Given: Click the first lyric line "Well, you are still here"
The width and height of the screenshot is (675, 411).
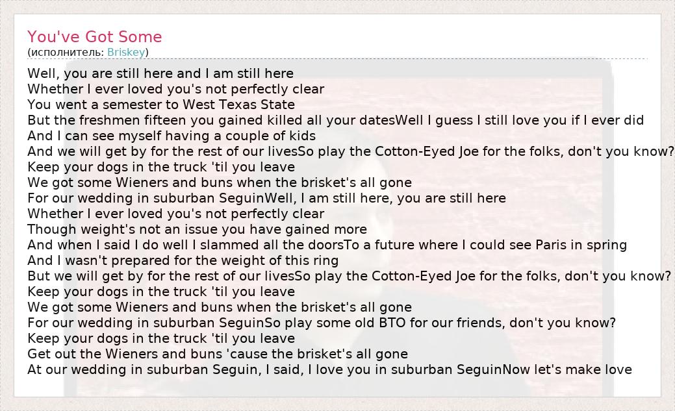Looking at the screenshot, I should (x=160, y=73).
